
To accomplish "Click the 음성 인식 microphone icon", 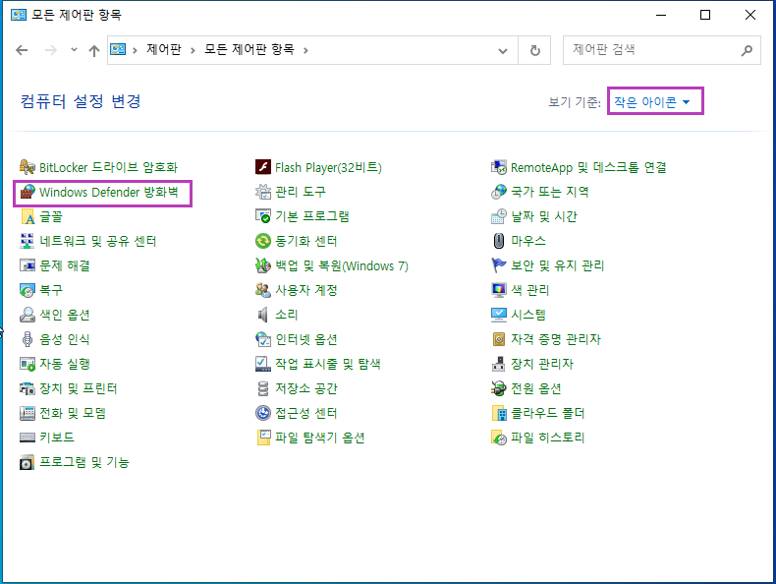I will pyautogui.click(x=28, y=339).
